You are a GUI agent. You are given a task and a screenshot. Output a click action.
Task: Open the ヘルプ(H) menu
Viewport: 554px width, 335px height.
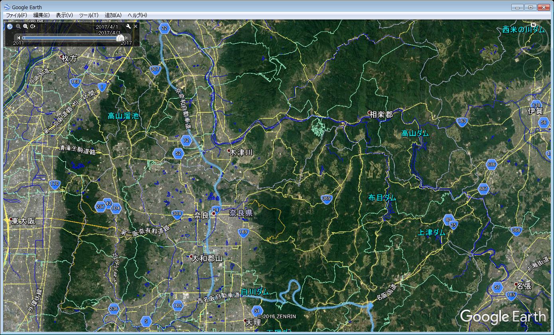137,15
